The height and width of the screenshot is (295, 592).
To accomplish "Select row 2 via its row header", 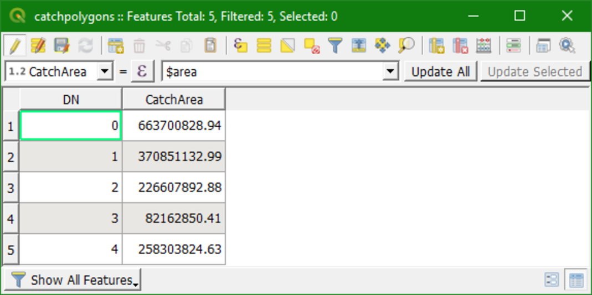I will click(11, 157).
